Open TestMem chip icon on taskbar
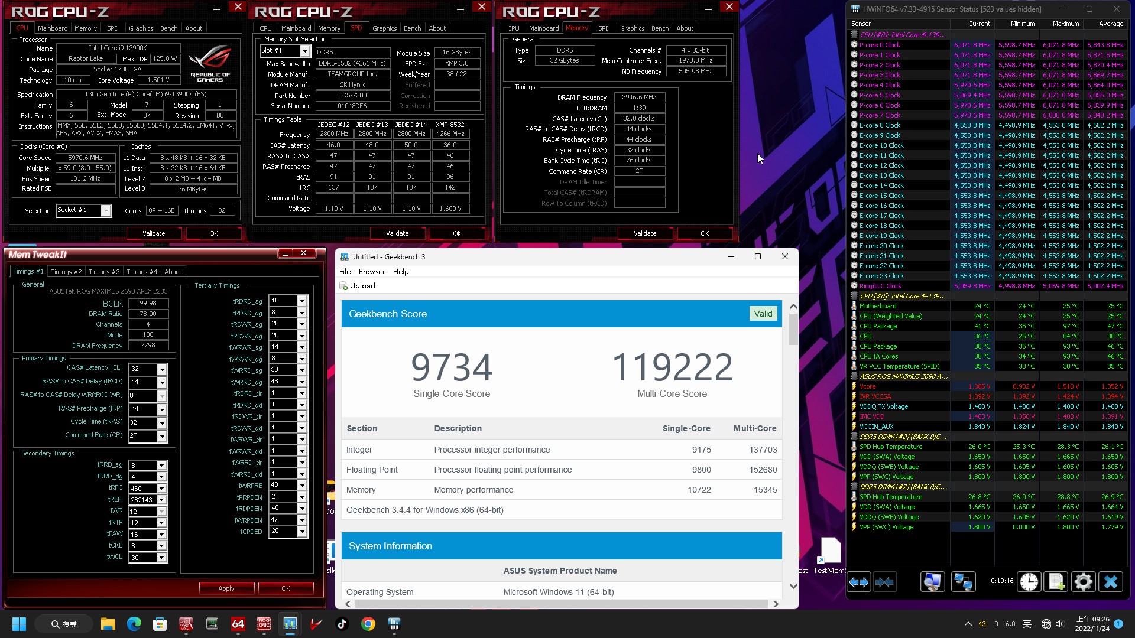Image resolution: width=1135 pixels, height=638 pixels. click(212, 624)
